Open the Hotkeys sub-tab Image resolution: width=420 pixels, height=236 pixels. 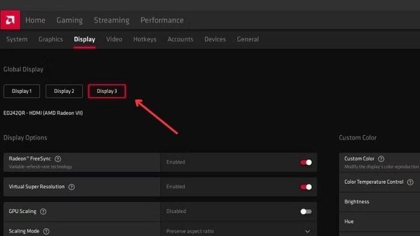pyautogui.click(x=145, y=40)
